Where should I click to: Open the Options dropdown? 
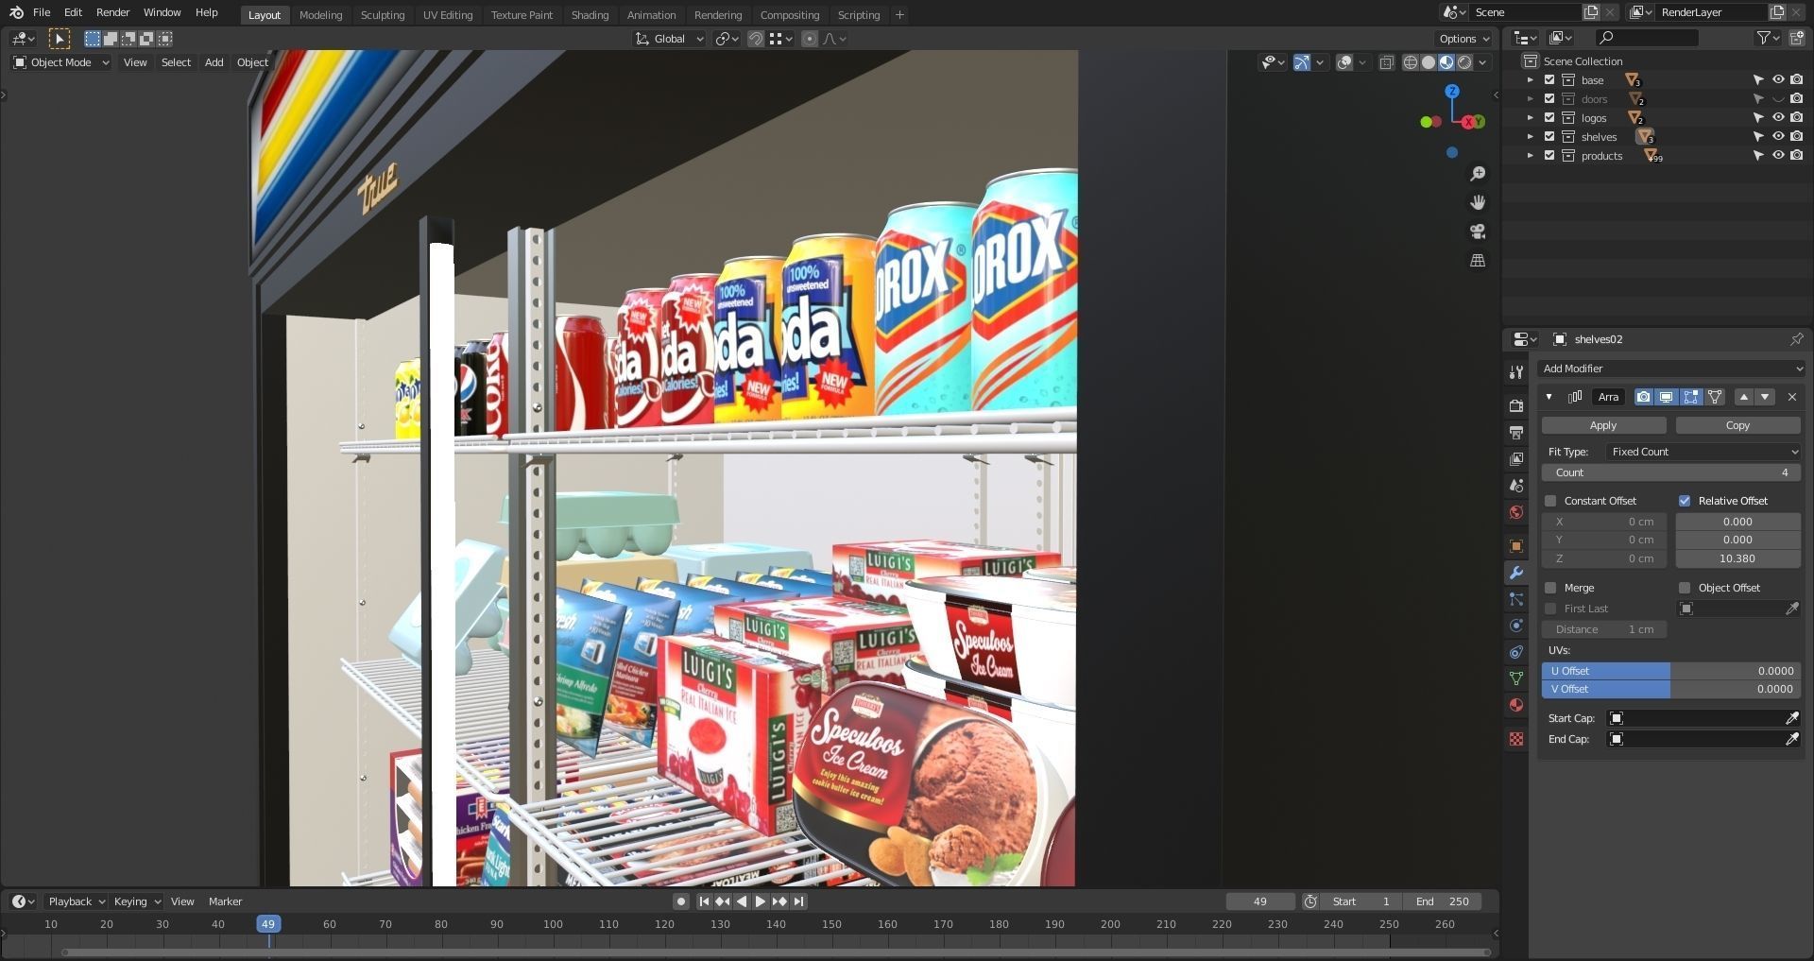(x=1464, y=39)
